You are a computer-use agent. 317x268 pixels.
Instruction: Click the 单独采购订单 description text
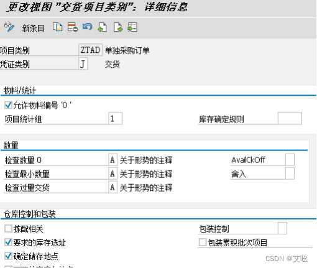(x=127, y=50)
